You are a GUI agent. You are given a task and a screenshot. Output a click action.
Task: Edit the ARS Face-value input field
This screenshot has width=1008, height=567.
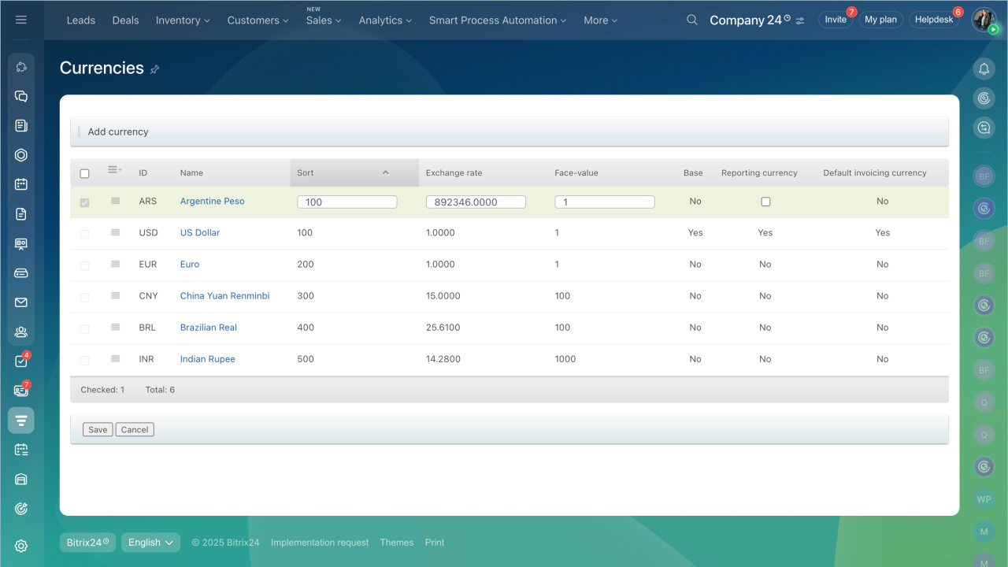coord(605,202)
